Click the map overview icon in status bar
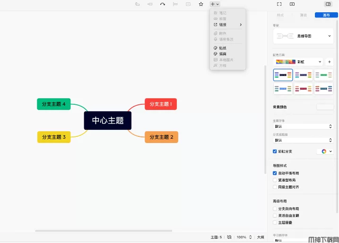339x243 pixels. 229,237
